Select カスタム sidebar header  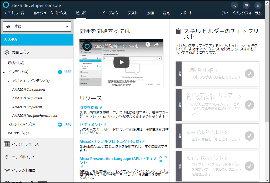coord(37,40)
